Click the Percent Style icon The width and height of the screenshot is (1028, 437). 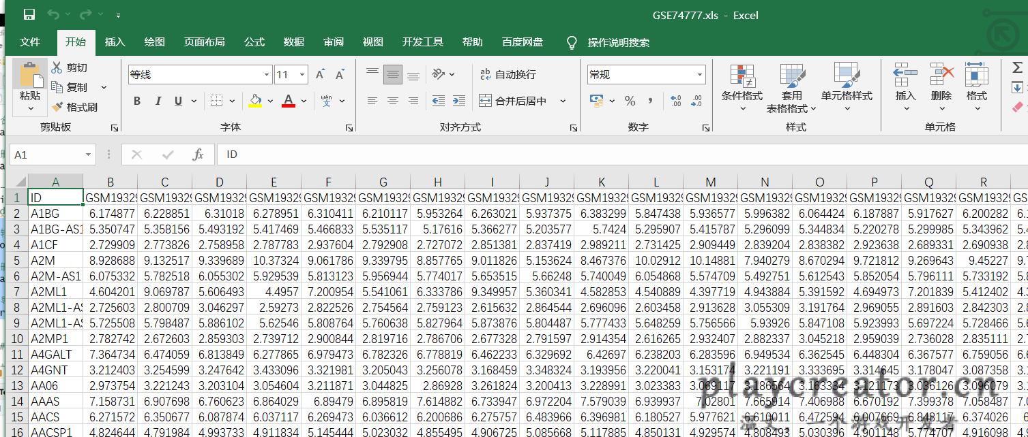point(630,101)
